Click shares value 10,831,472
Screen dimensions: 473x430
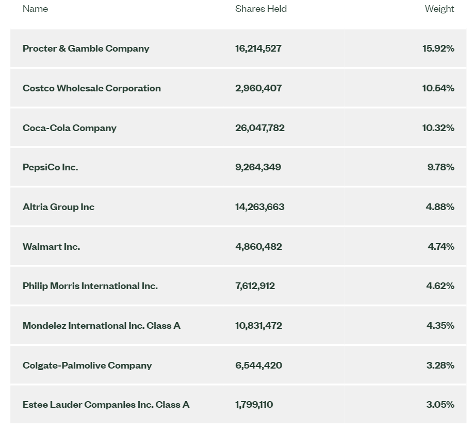[258, 326]
